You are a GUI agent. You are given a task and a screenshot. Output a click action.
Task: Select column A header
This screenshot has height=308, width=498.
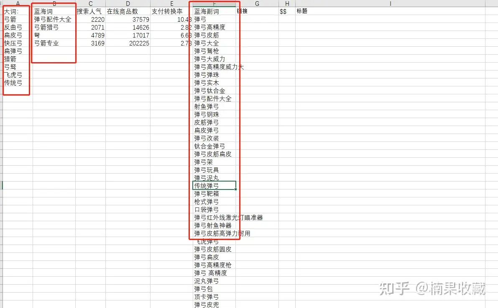coord(18,3)
